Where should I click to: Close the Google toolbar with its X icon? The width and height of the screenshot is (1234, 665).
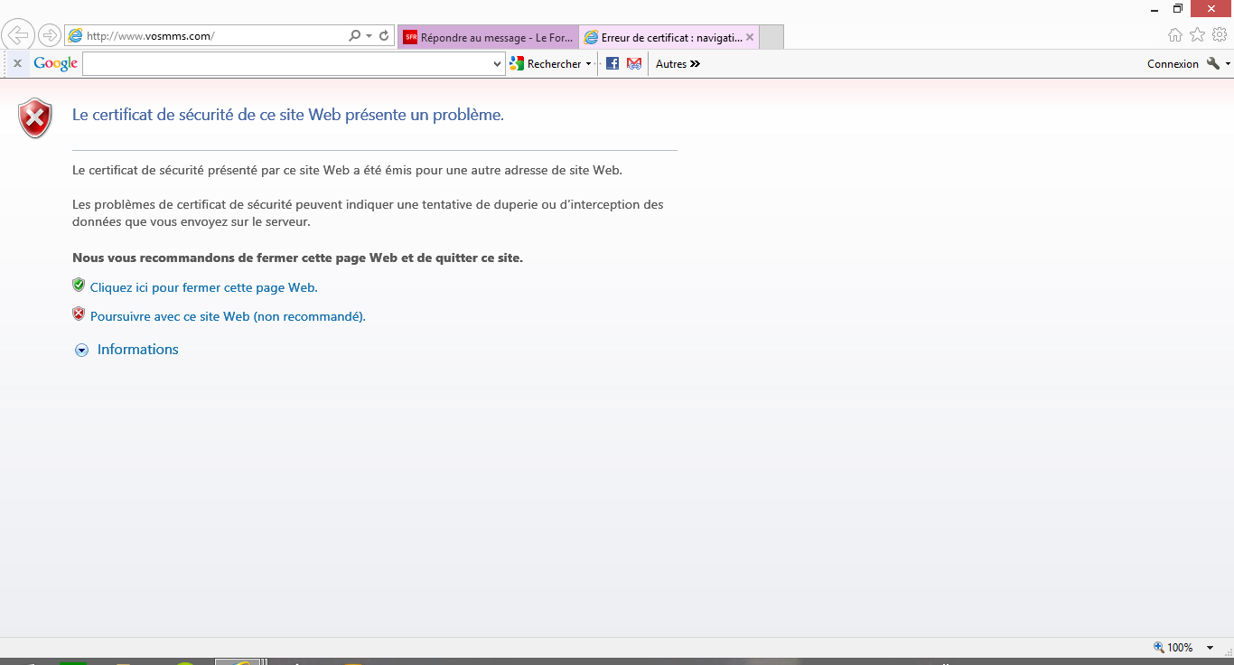(x=16, y=63)
